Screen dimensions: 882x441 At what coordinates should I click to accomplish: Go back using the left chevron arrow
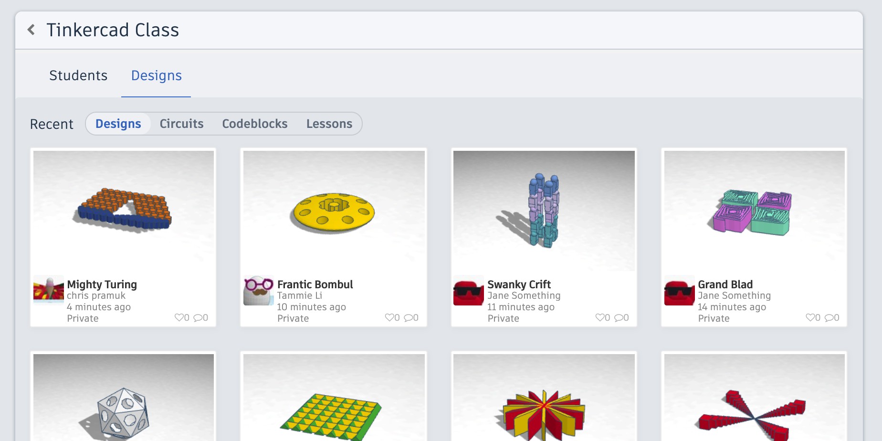tap(31, 30)
